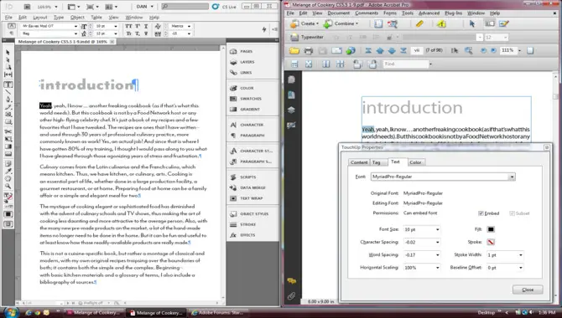Go to next page arrow in Acrobat

click(x=392, y=51)
